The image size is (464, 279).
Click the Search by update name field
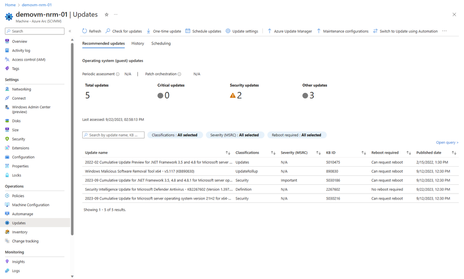click(113, 135)
